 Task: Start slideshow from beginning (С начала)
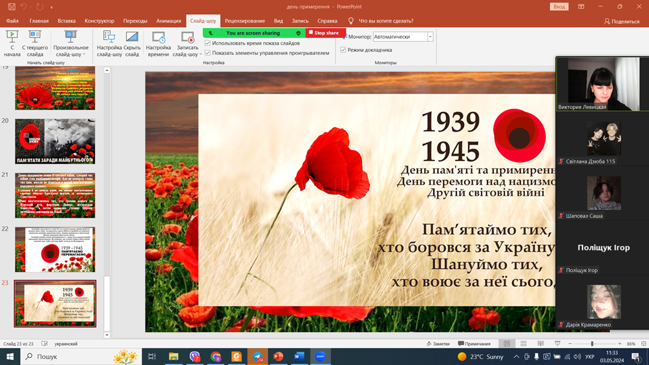tap(12, 43)
